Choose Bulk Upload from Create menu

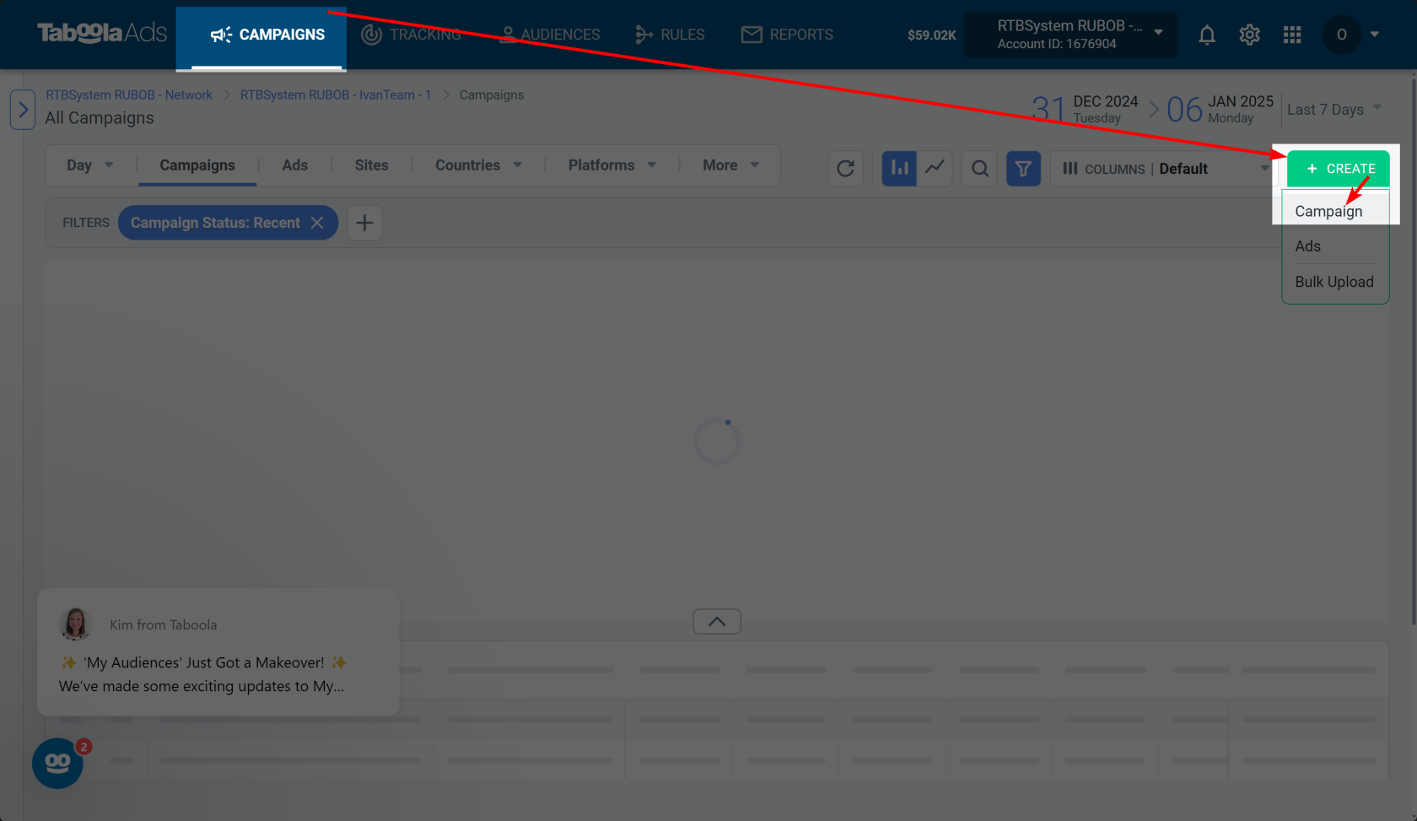pyautogui.click(x=1335, y=282)
